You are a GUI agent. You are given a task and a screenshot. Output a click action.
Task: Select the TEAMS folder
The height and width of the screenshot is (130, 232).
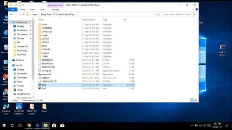[45, 56]
